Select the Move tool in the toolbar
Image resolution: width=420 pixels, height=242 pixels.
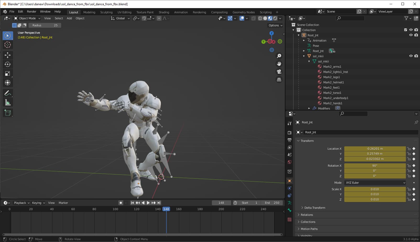point(8,55)
